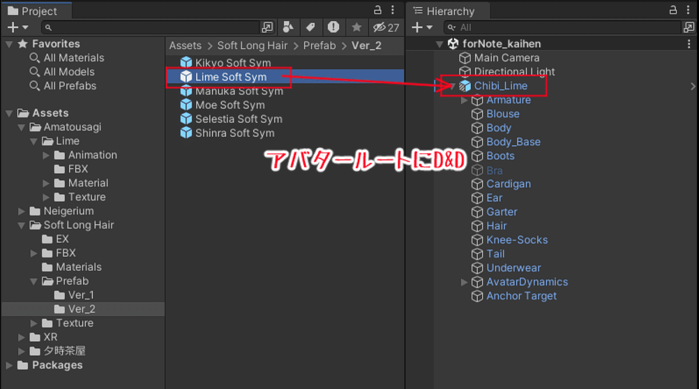Toggle hidden packages visibility showing 27
The height and width of the screenshot is (389, 699).
386,27
